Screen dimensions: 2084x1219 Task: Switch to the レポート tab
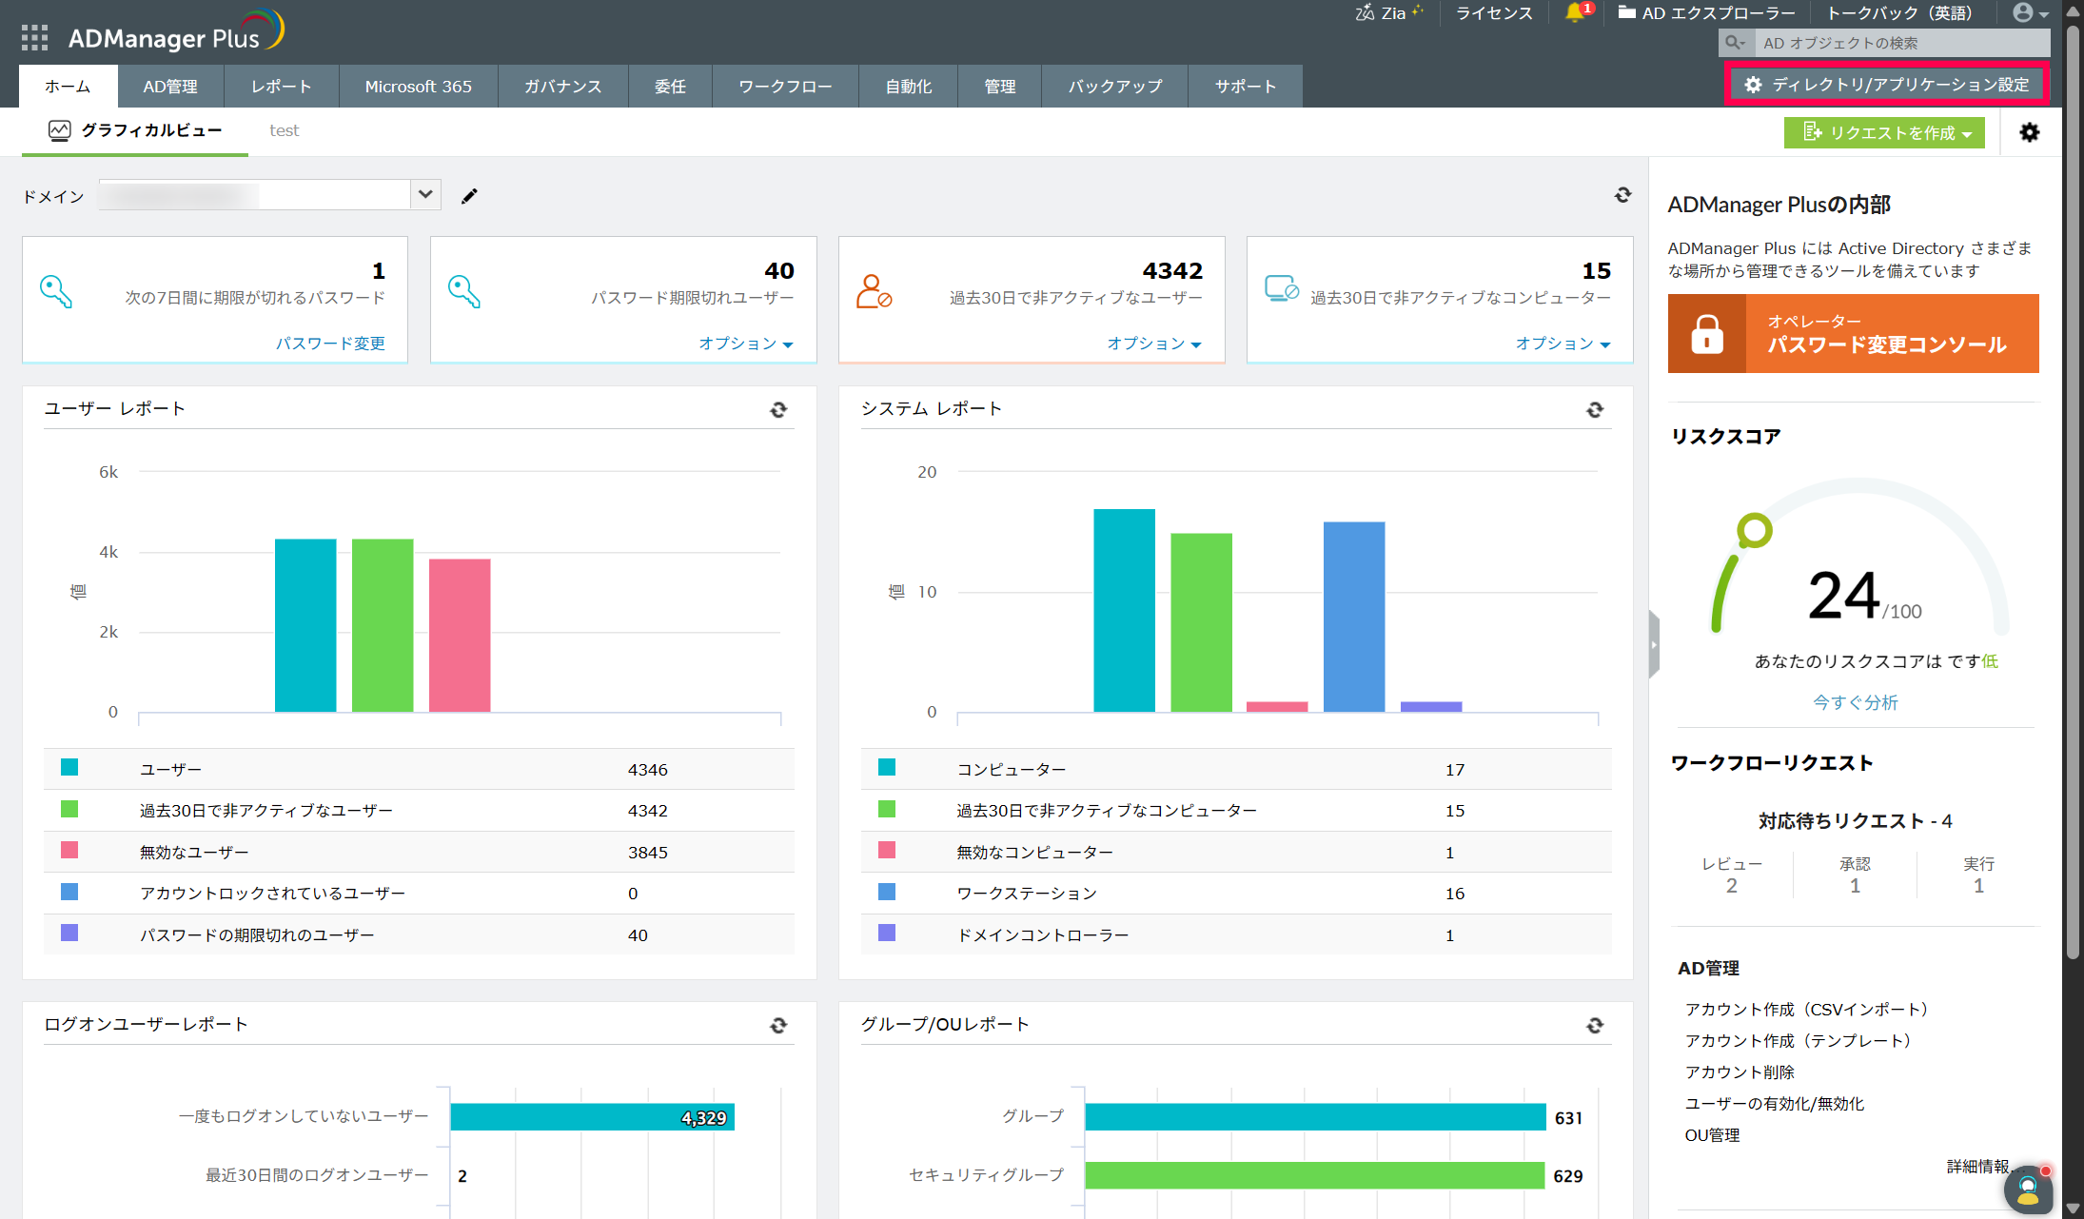point(281,87)
